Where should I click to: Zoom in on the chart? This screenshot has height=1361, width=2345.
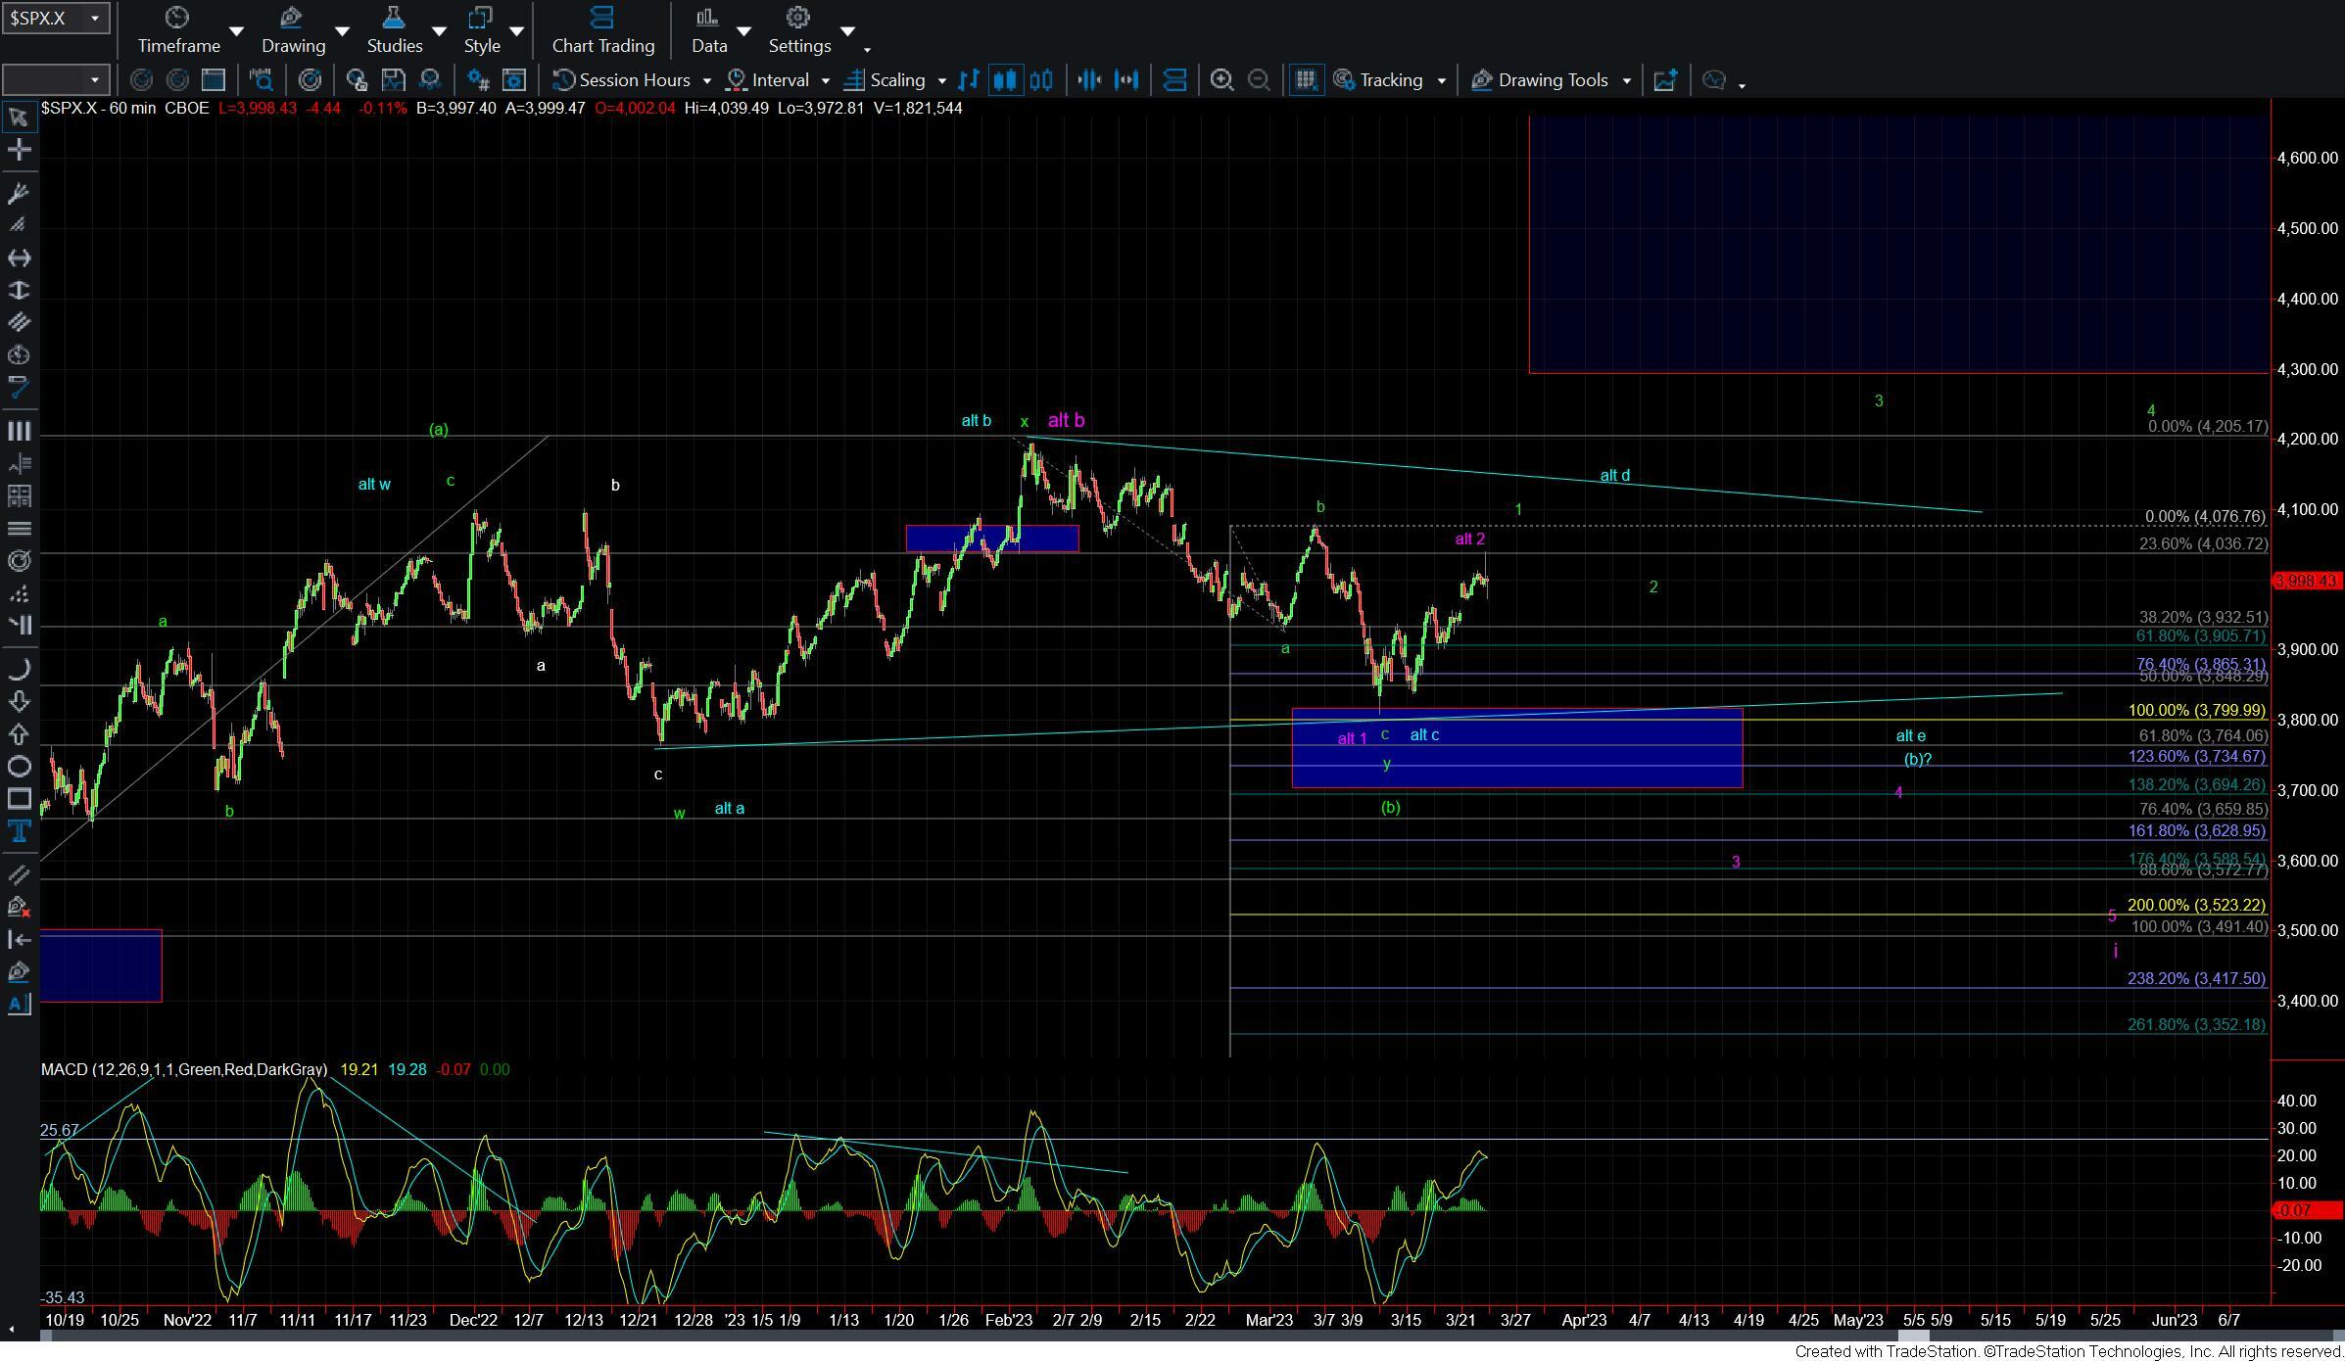click(x=1221, y=80)
